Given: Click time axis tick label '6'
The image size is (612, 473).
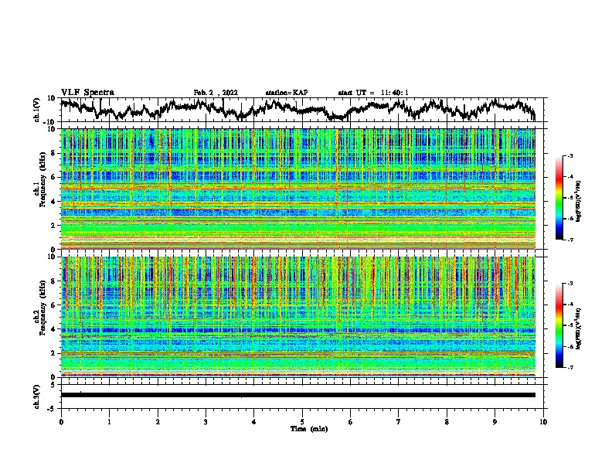Looking at the screenshot, I should tap(350, 422).
